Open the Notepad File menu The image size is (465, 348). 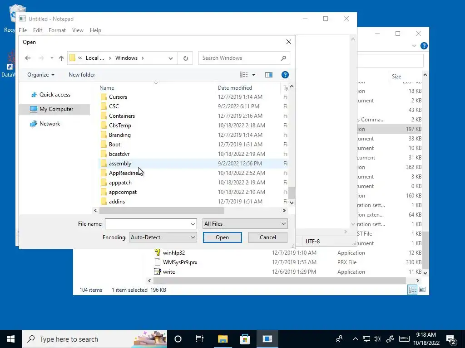tap(23, 30)
